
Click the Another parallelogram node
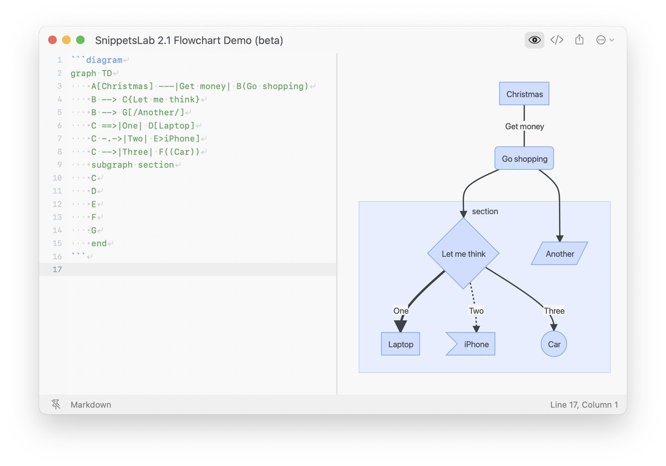559,254
